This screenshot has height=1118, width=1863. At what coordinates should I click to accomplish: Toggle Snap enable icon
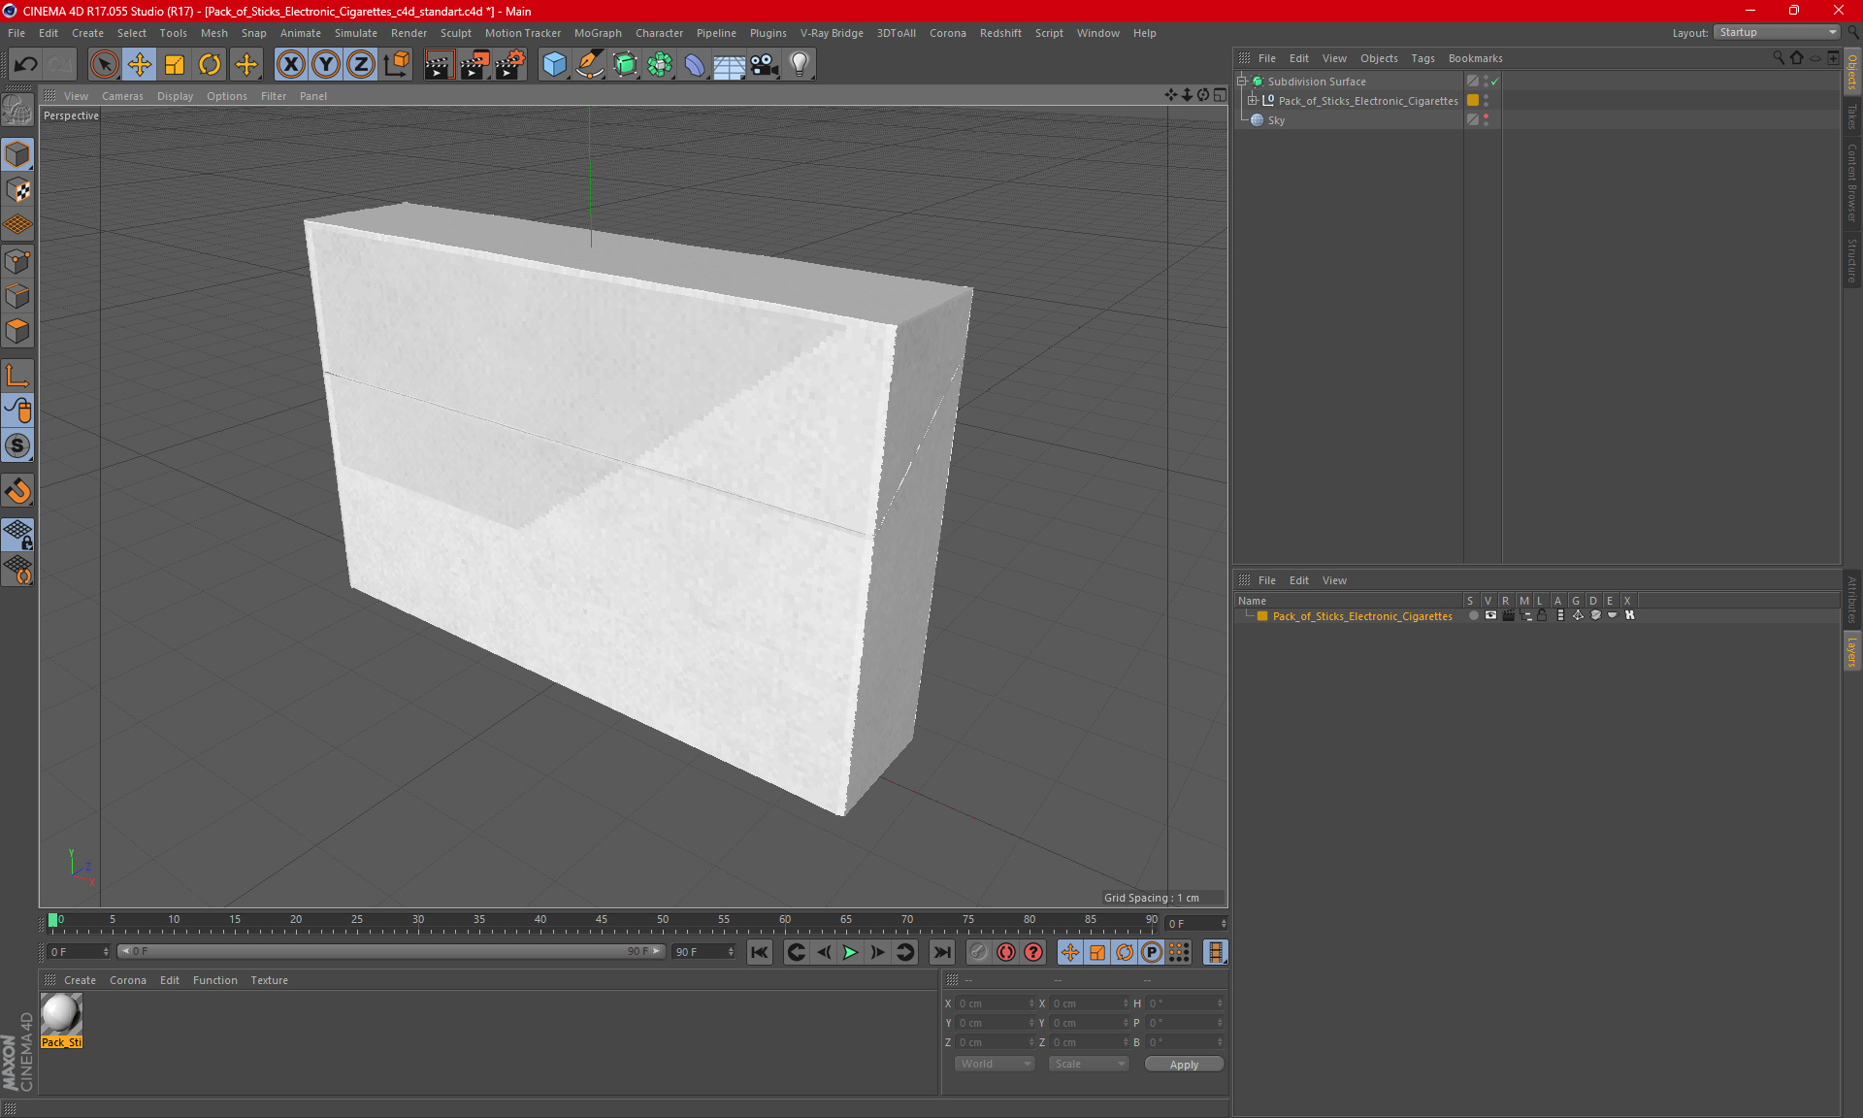point(17,491)
